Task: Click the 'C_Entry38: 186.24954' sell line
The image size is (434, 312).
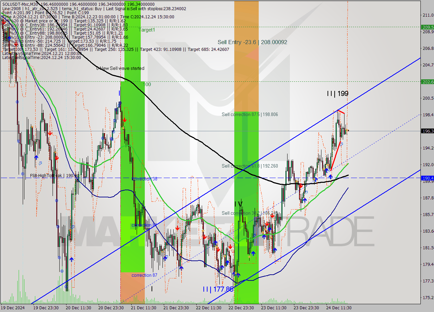Action: tap(65, 25)
